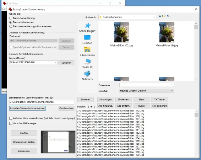Click the view menu icon in the file browser
This screenshot has height=160, width=201.
tap(169, 17)
